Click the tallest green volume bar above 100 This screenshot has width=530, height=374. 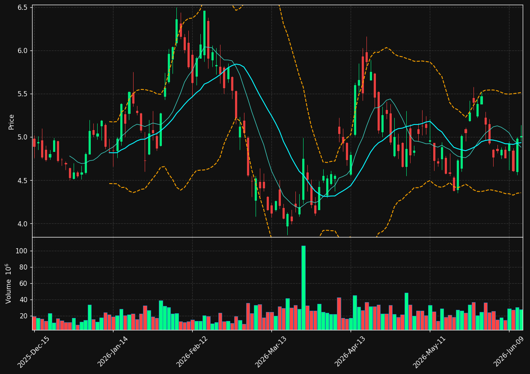pyautogui.click(x=303, y=288)
